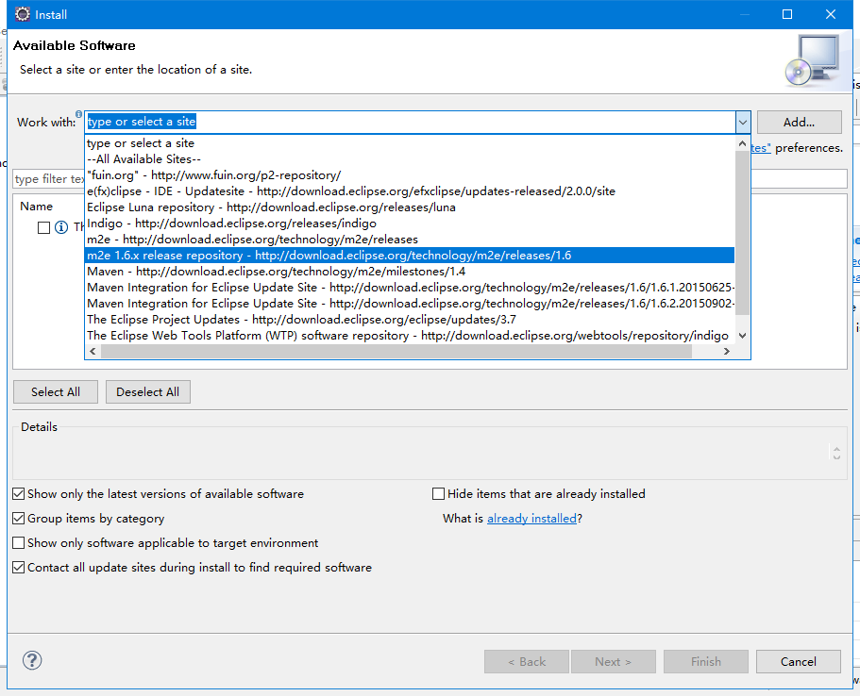Screen dimensions: 860x696
Task: Toggle Contact all update sites during install
Action: click(x=19, y=567)
